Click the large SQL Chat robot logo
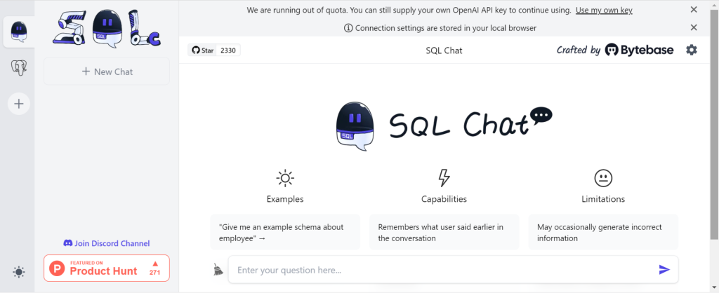This screenshot has width=719, height=293. tap(355, 126)
